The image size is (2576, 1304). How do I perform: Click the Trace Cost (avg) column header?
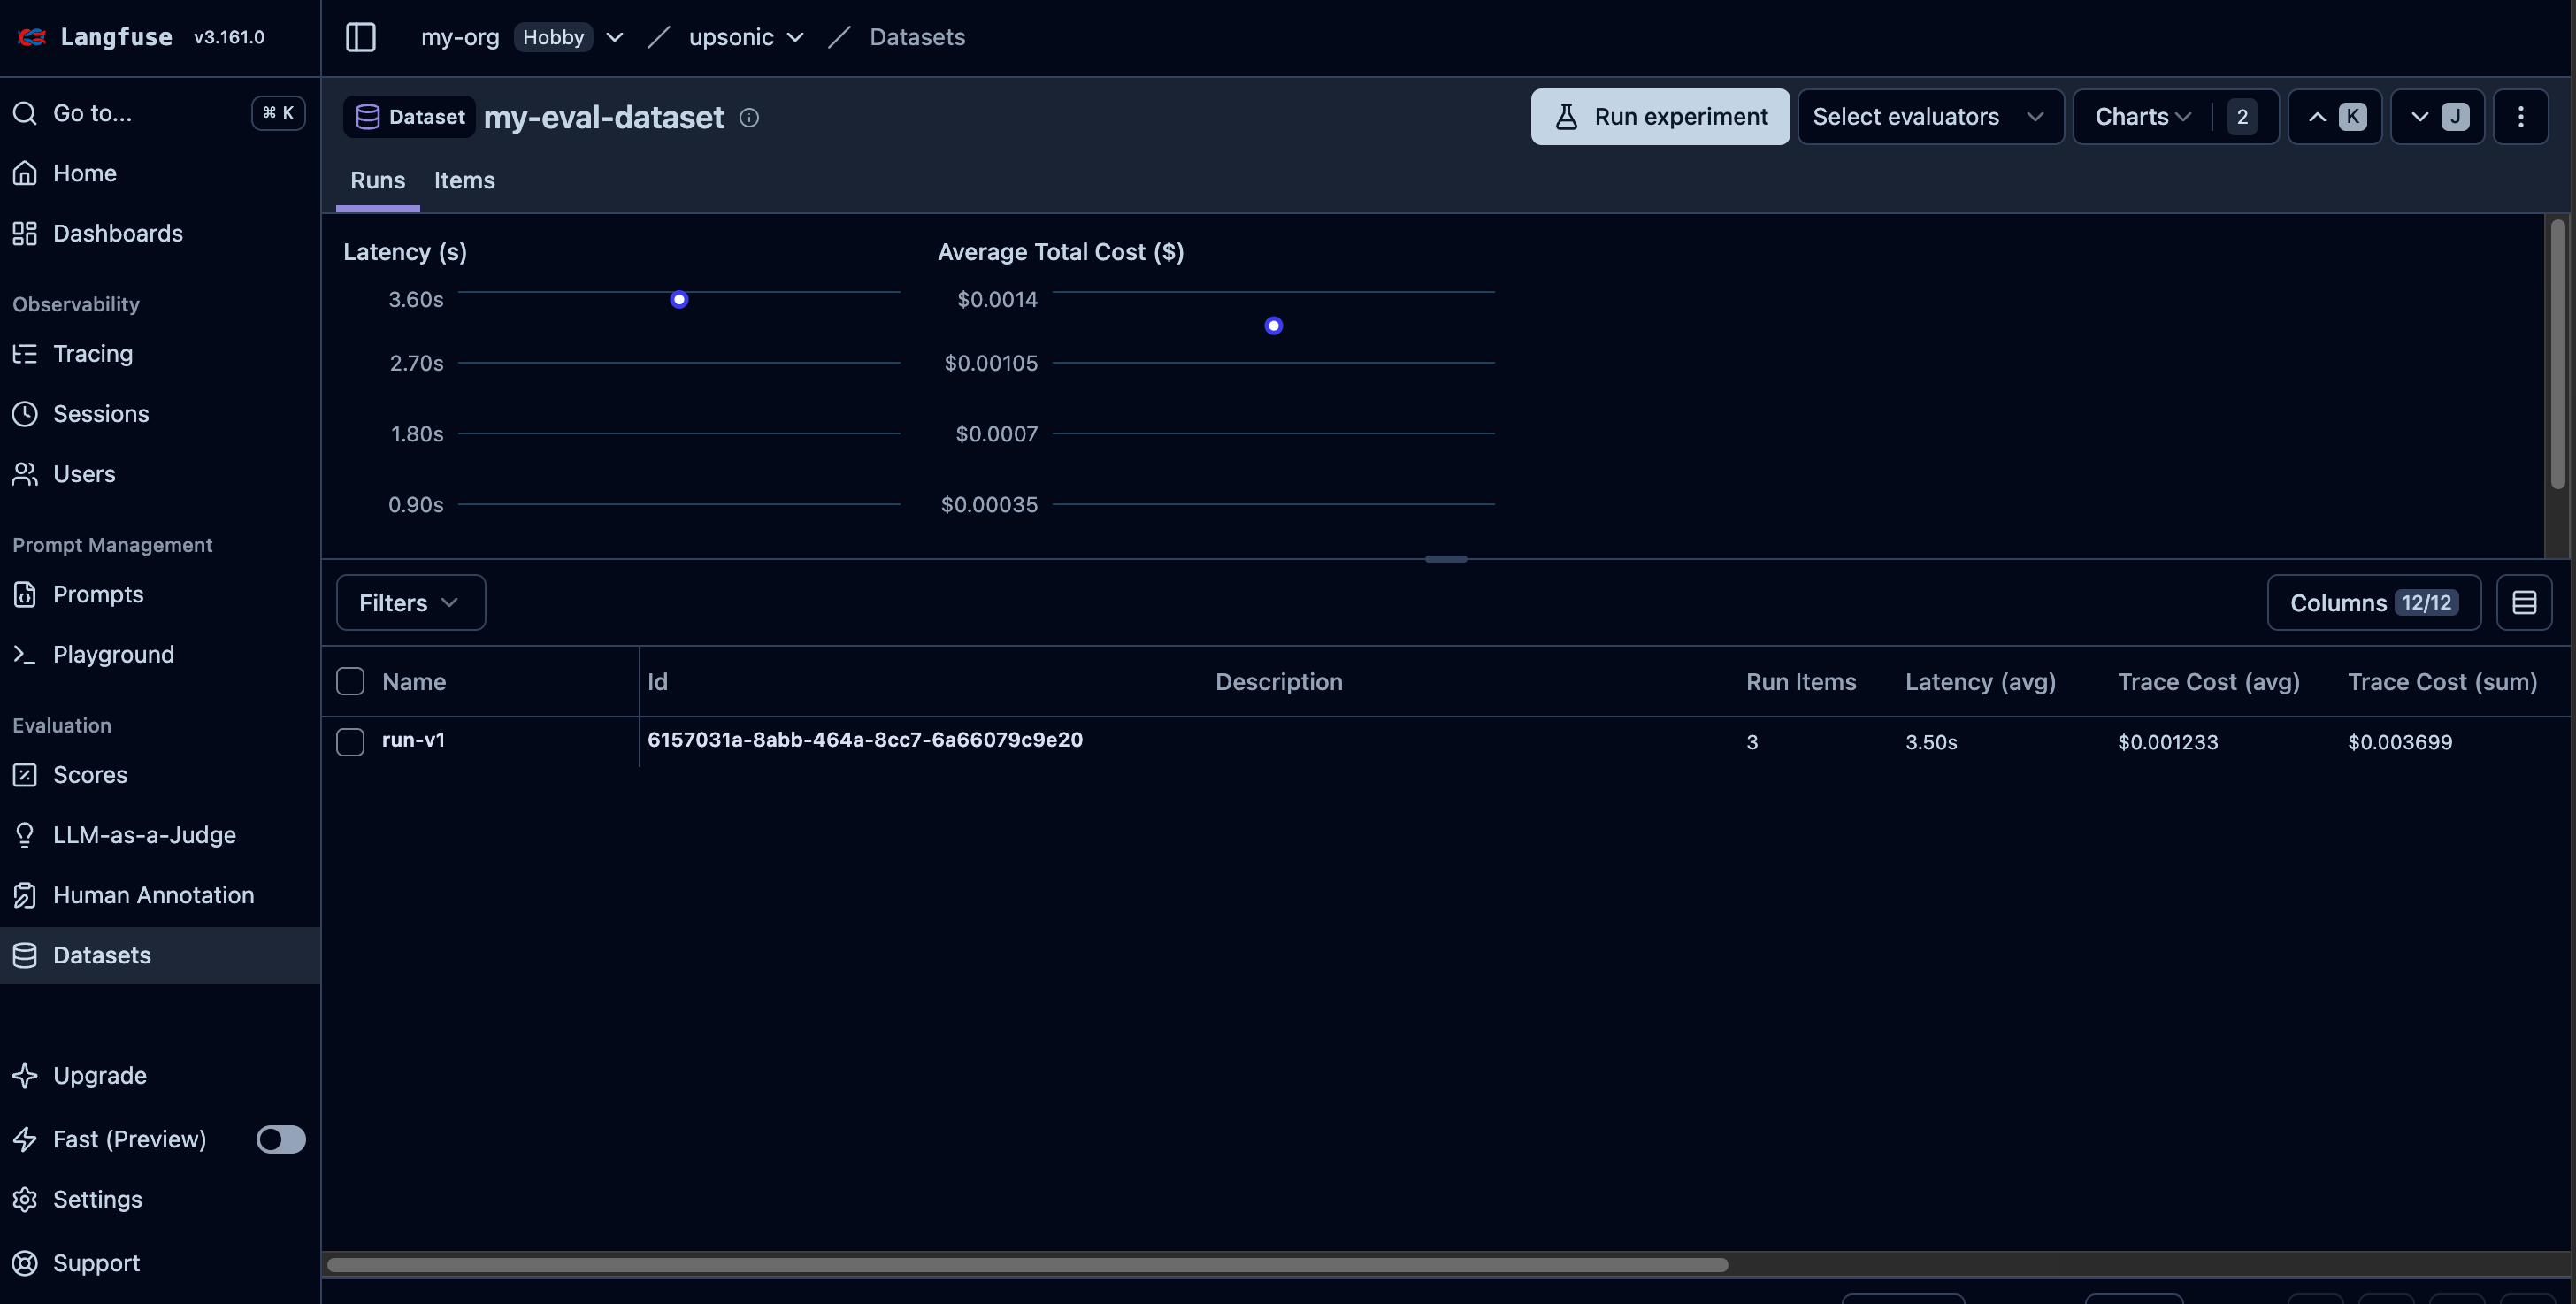(x=2208, y=681)
